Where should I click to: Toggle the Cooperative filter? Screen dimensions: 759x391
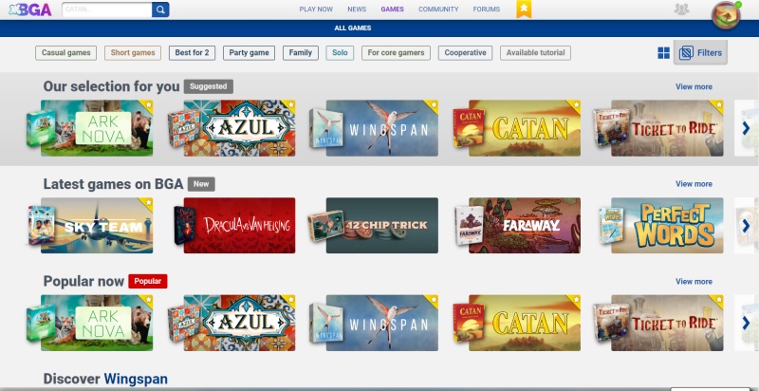pos(465,53)
